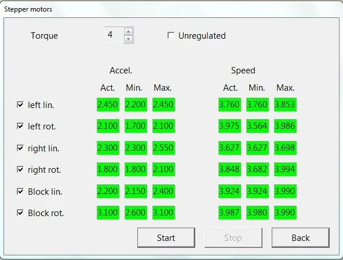Click Block rot. Speed Min. value 3.980
This screenshot has height=260, width=343.
coord(257,213)
